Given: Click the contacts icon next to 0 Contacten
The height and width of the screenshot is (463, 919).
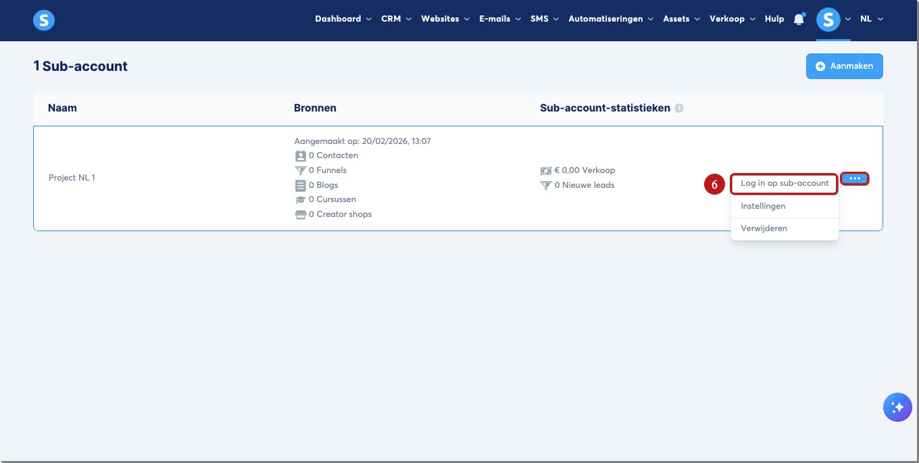Looking at the screenshot, I should click(x=301, y=155).
